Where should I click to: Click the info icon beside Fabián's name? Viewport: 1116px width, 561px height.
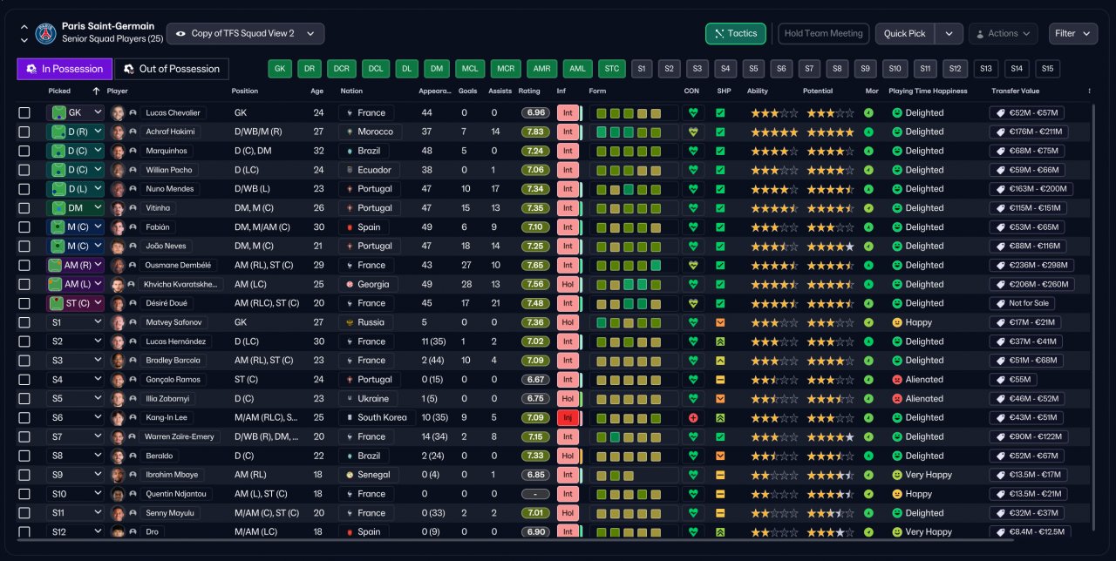coord(133,227)
